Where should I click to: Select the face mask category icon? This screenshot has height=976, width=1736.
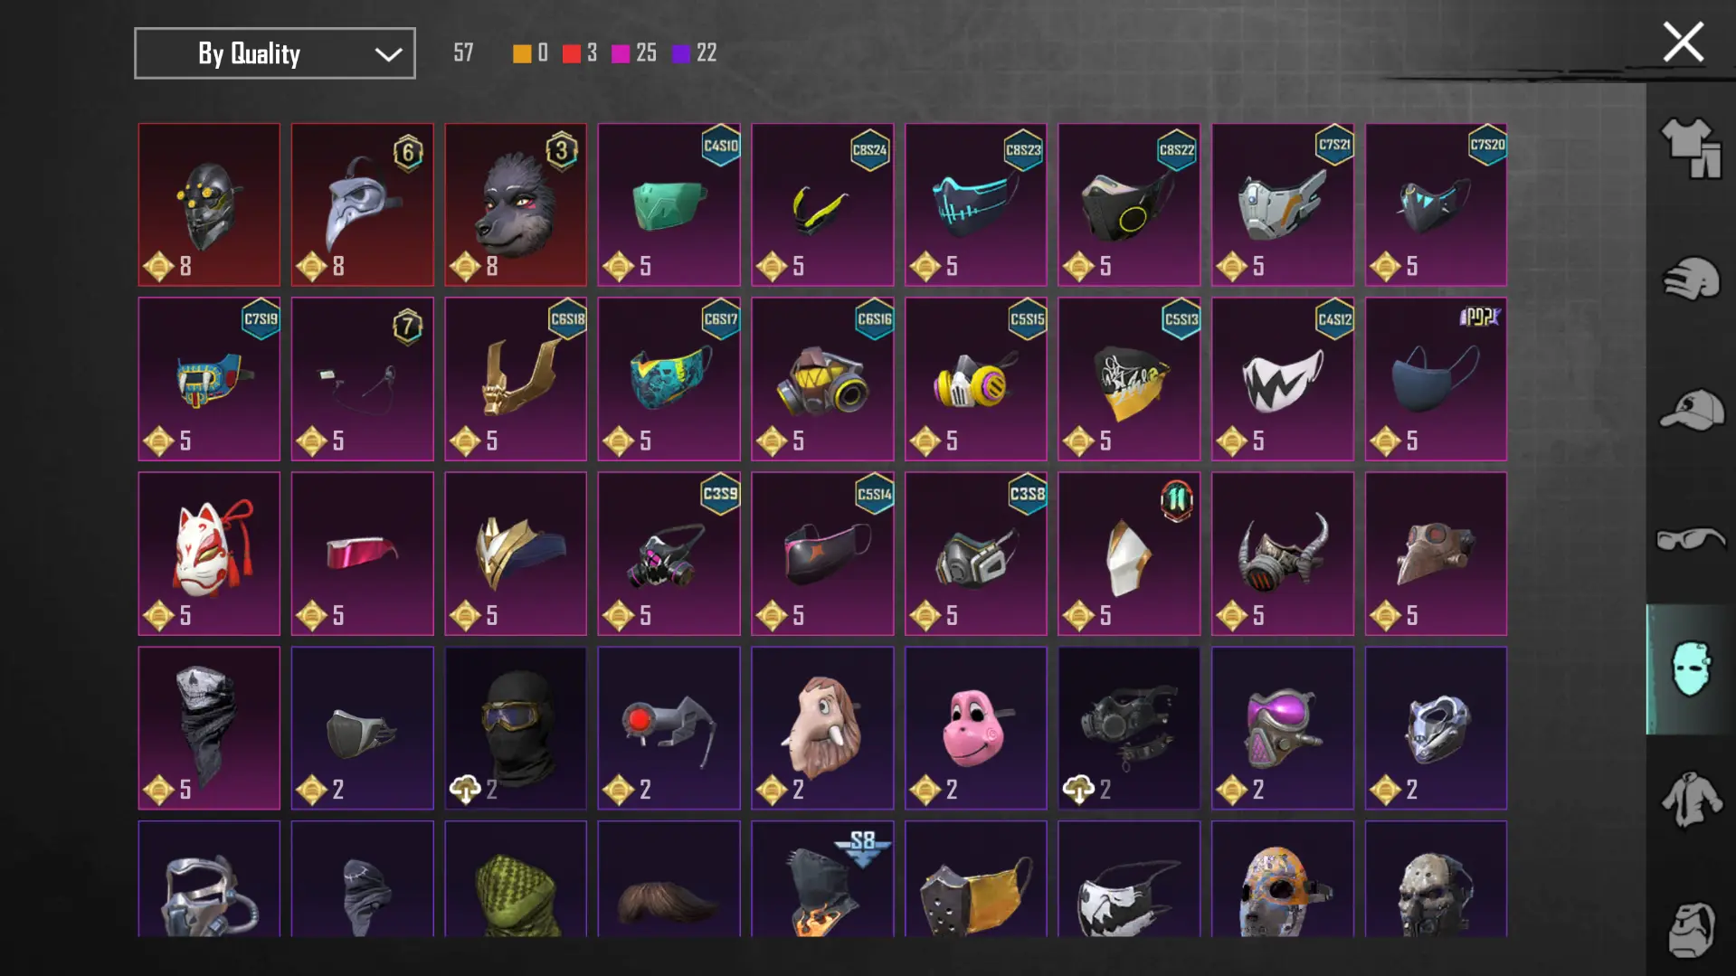click(x=1690, y=669)
